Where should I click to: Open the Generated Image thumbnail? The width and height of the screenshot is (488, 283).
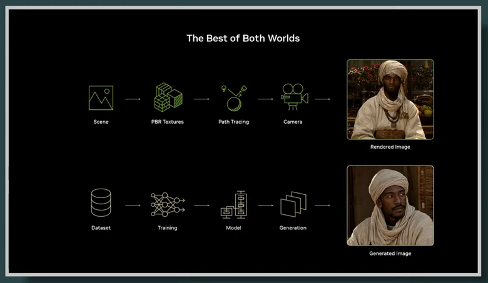pyautogui.click(x=390, y=206)
